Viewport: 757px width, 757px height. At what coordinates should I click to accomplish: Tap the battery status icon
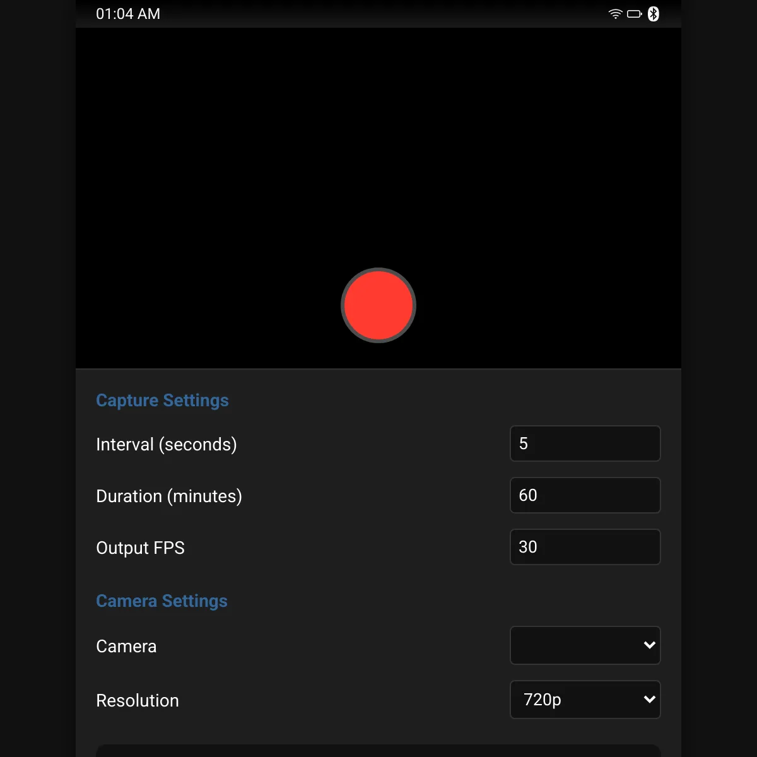tap(635, 14)
